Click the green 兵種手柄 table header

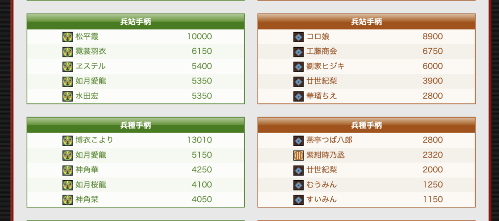(x=135, y=125)
